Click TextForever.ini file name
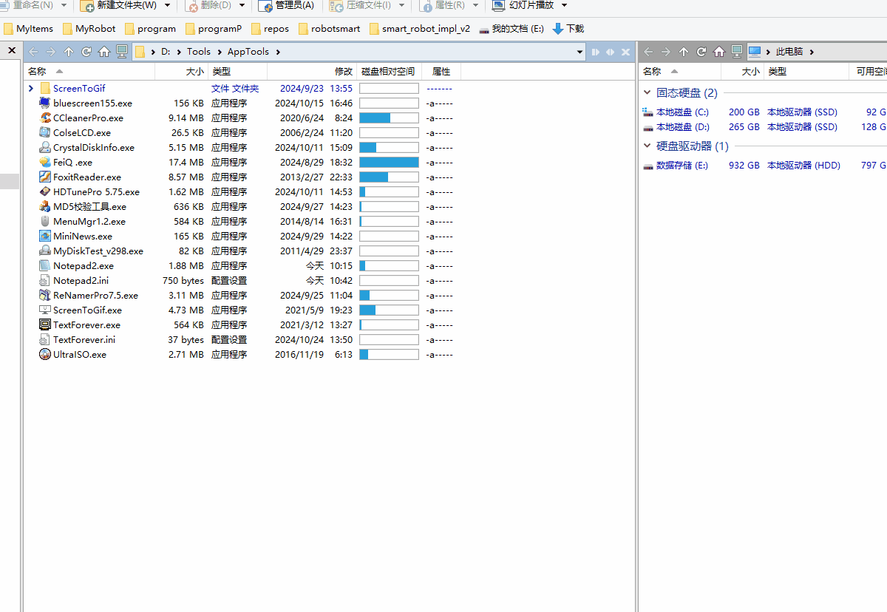This screenshot has width=887, height=612. pos(84,340)
